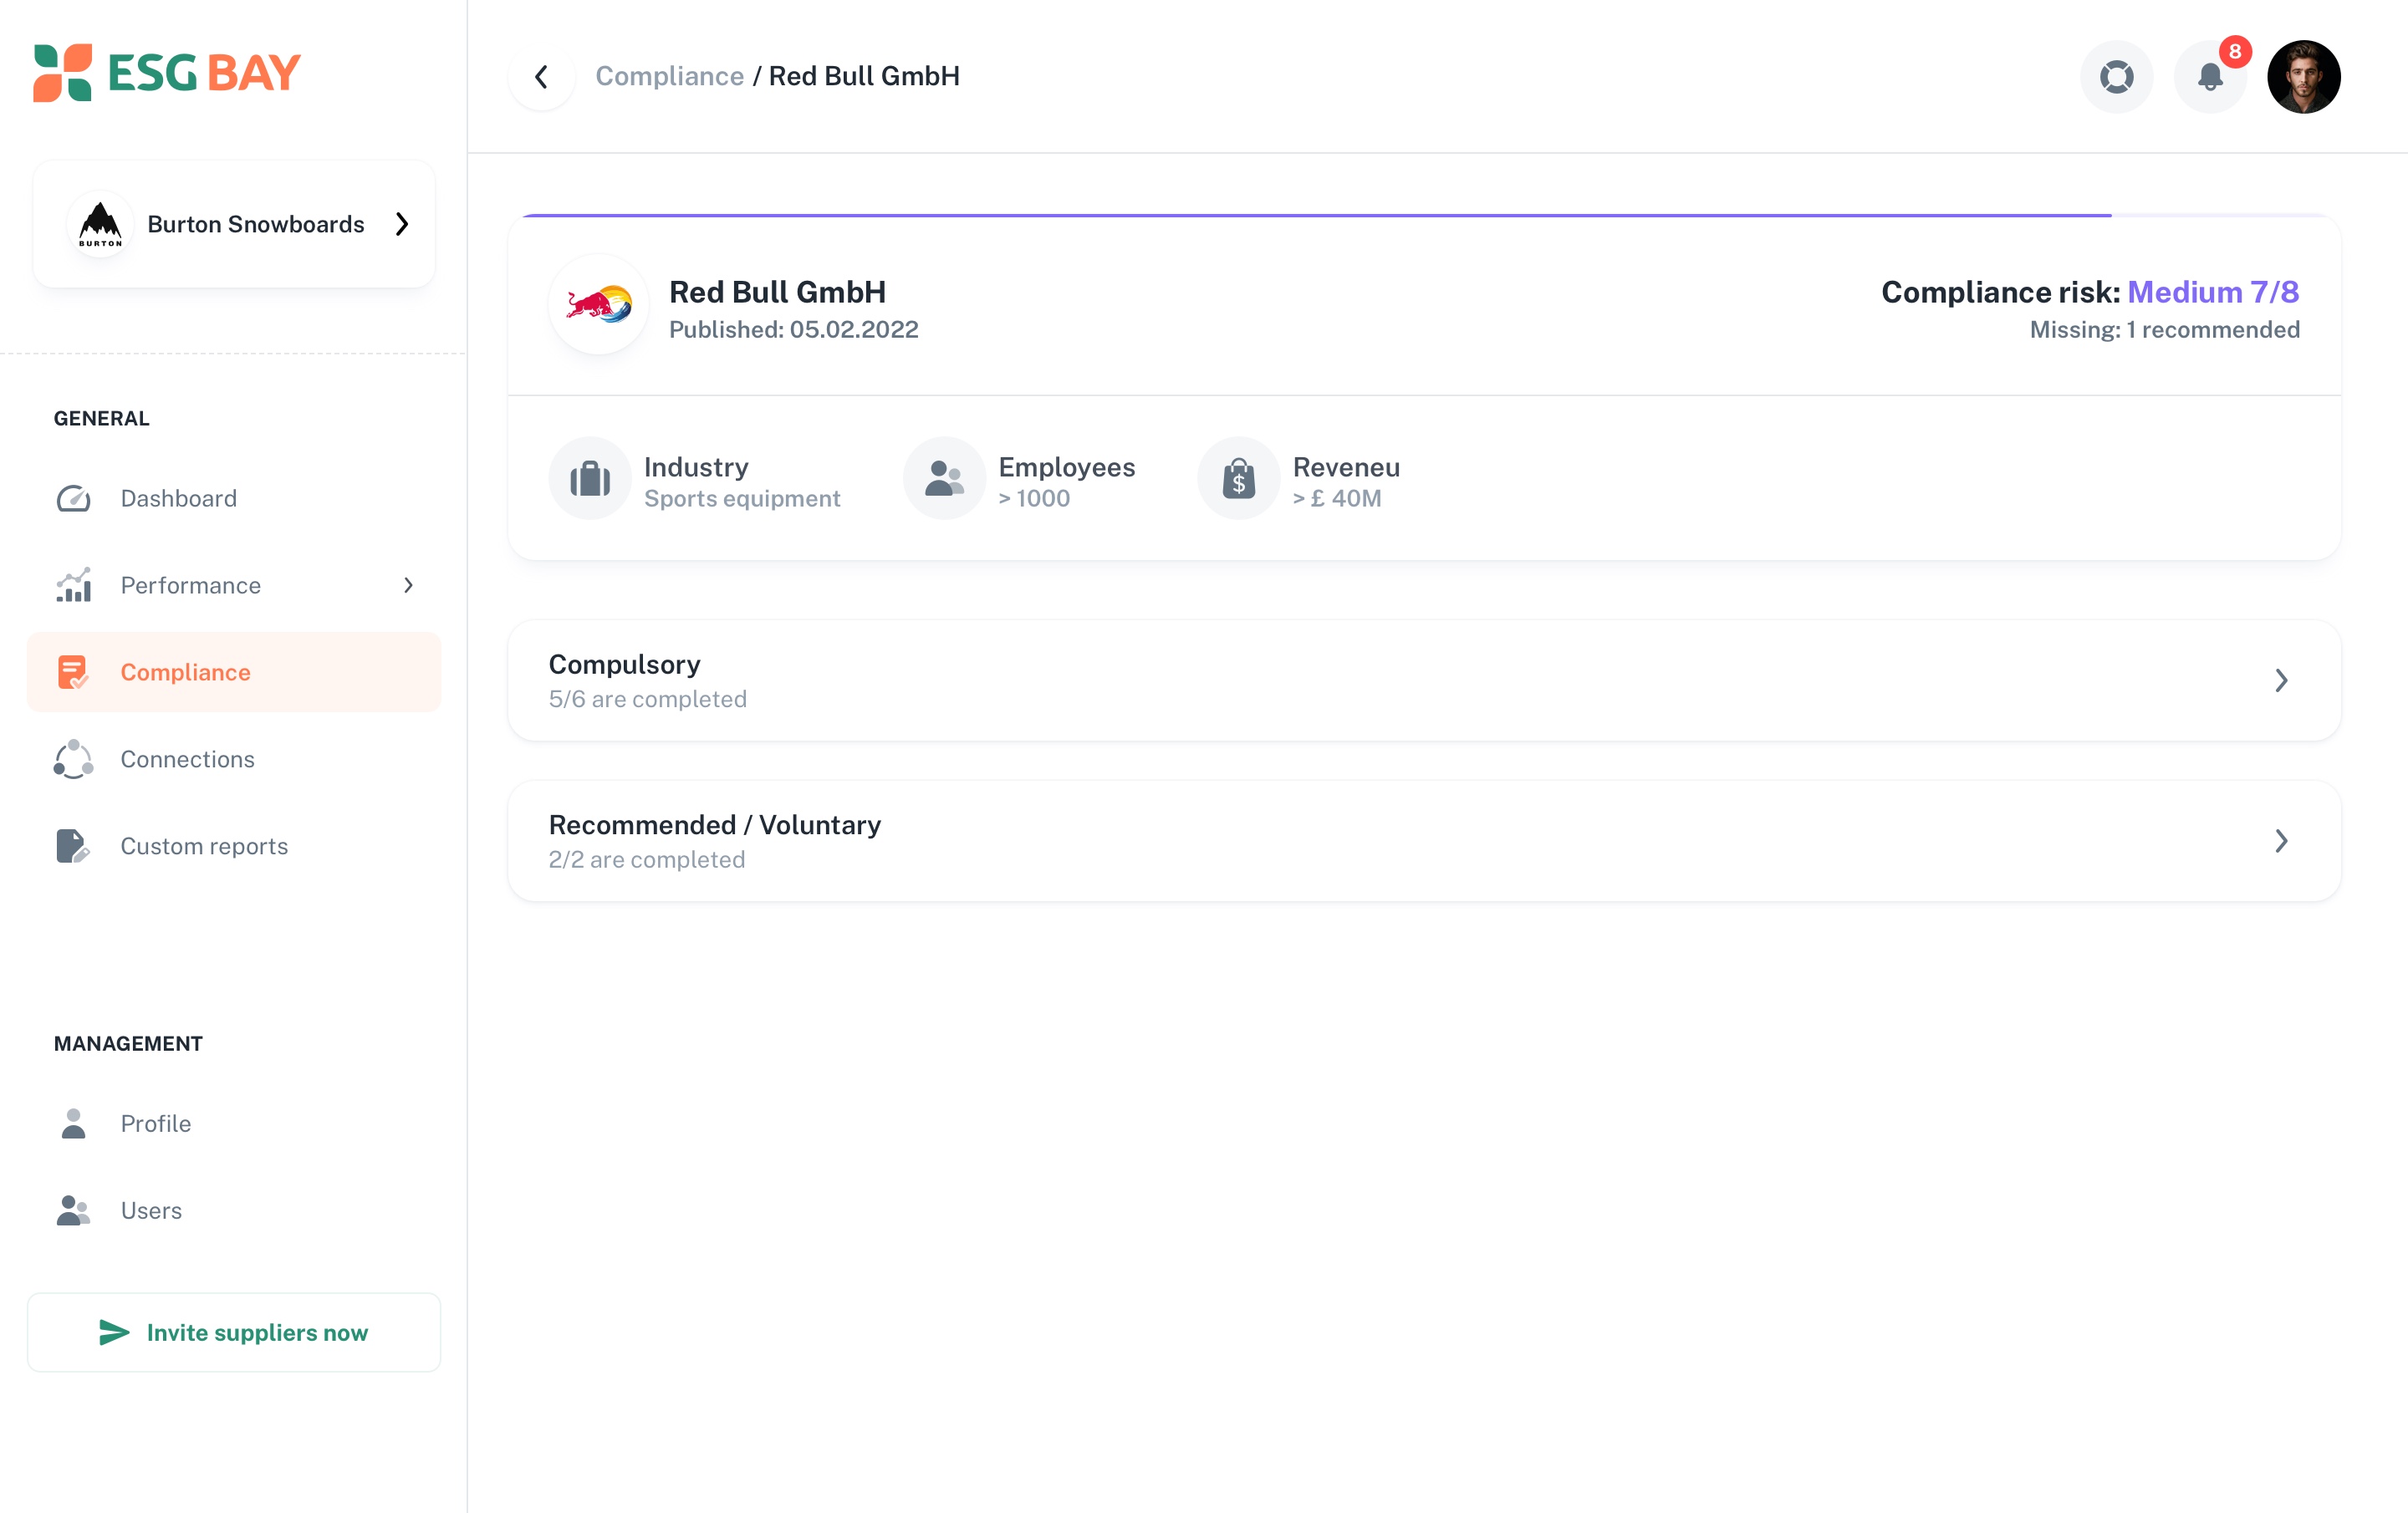Viewport: 2408px width, 1513px height.
Task: Click the > £ 40M revenue value
Action: pyautogui.click(x=1337, y=498)
